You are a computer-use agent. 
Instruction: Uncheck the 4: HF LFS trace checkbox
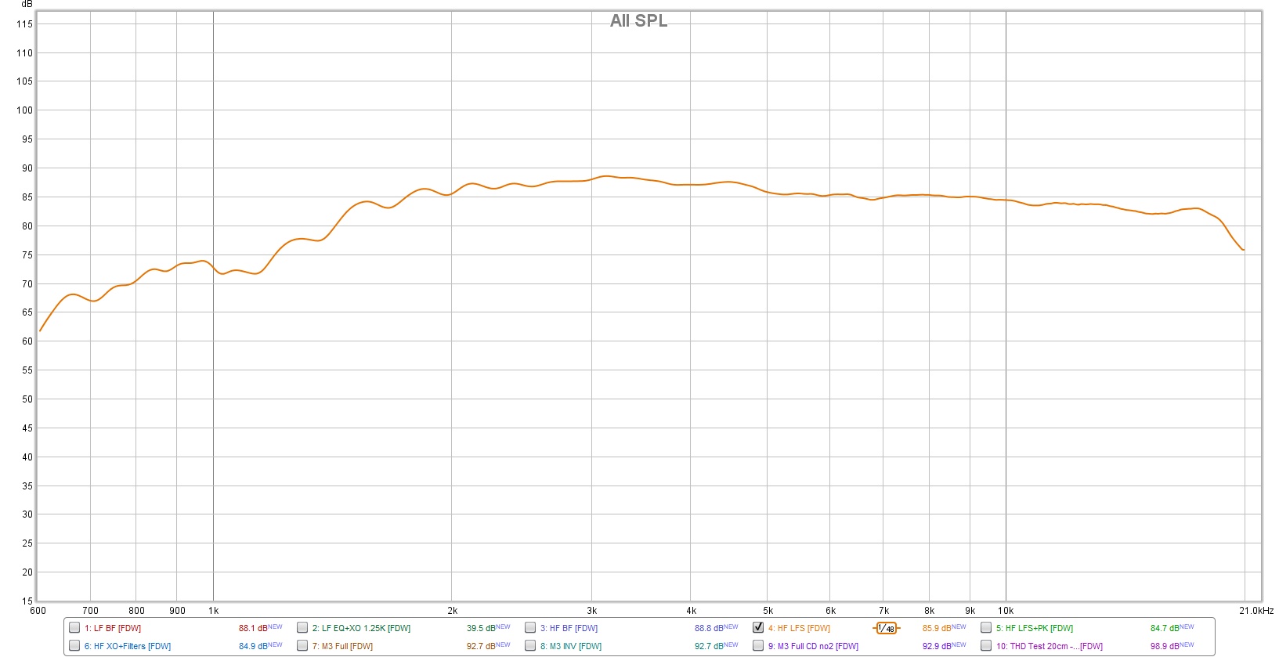758,627
